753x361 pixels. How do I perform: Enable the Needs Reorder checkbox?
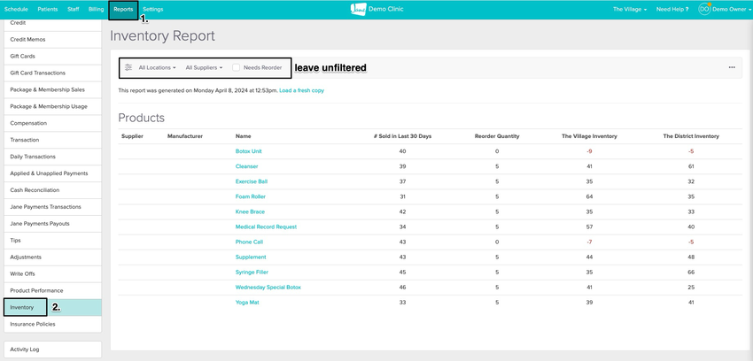(237, 67)
